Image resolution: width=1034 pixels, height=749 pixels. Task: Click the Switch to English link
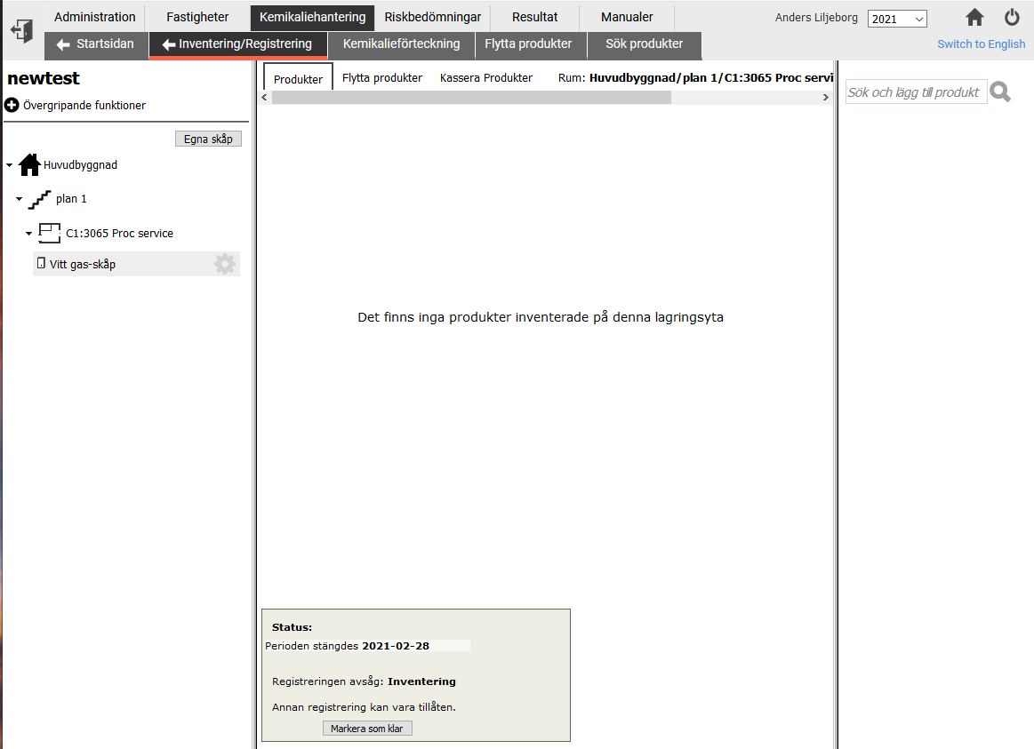pos(982,44)
